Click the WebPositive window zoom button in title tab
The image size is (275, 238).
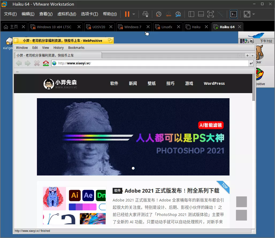coord(110,41)
